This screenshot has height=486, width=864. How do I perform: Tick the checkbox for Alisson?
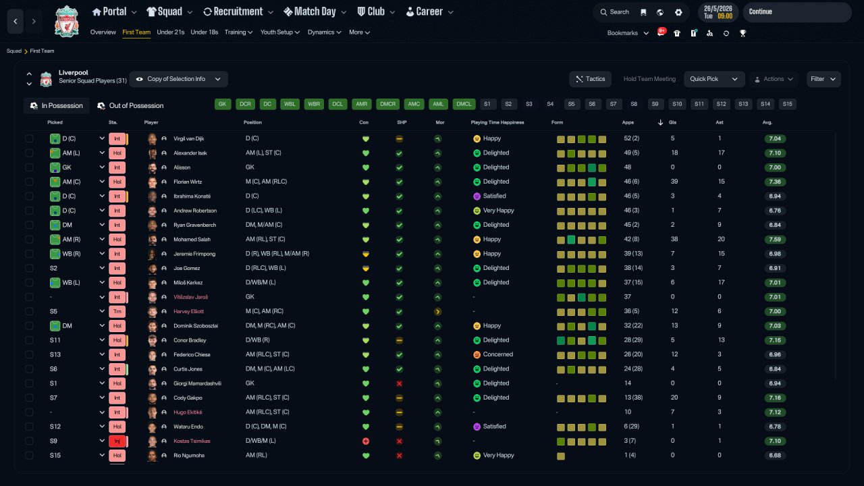coord(29,167)
